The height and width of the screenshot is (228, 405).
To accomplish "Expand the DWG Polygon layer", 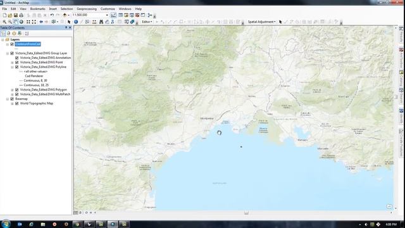I will tap(12, 90).
